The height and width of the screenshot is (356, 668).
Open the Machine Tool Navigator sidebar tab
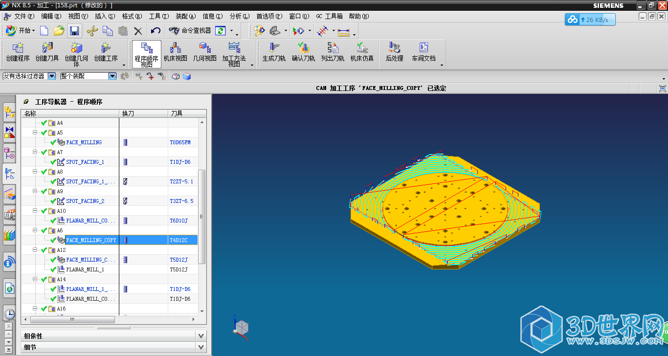coord(9,214)
